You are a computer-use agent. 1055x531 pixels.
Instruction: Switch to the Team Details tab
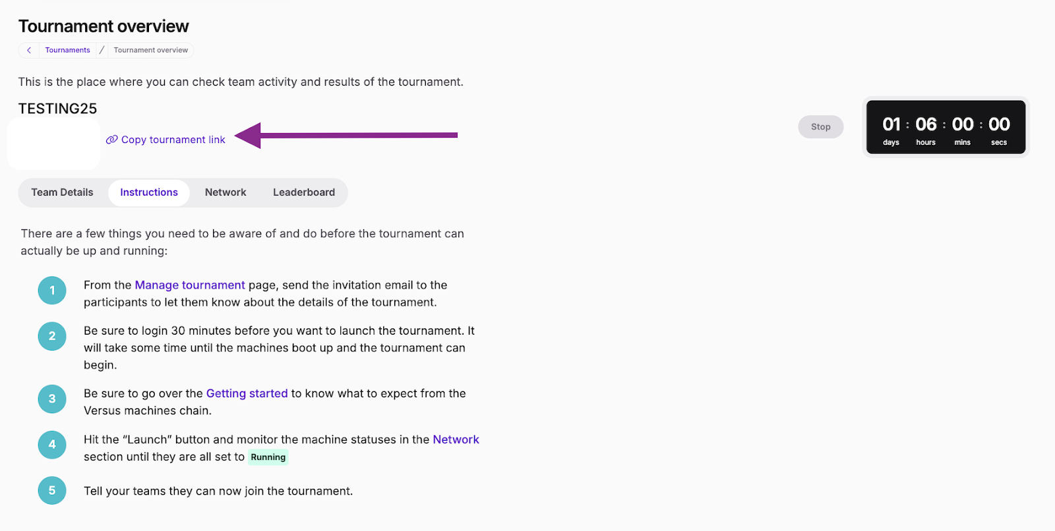(63, 192)
